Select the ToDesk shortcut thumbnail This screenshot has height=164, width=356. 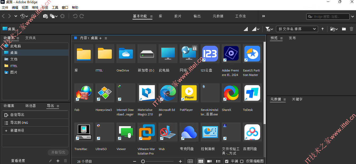[252, 93]
